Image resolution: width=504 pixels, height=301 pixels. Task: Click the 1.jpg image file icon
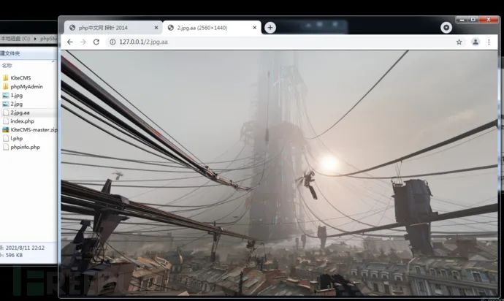coord(5,95)
